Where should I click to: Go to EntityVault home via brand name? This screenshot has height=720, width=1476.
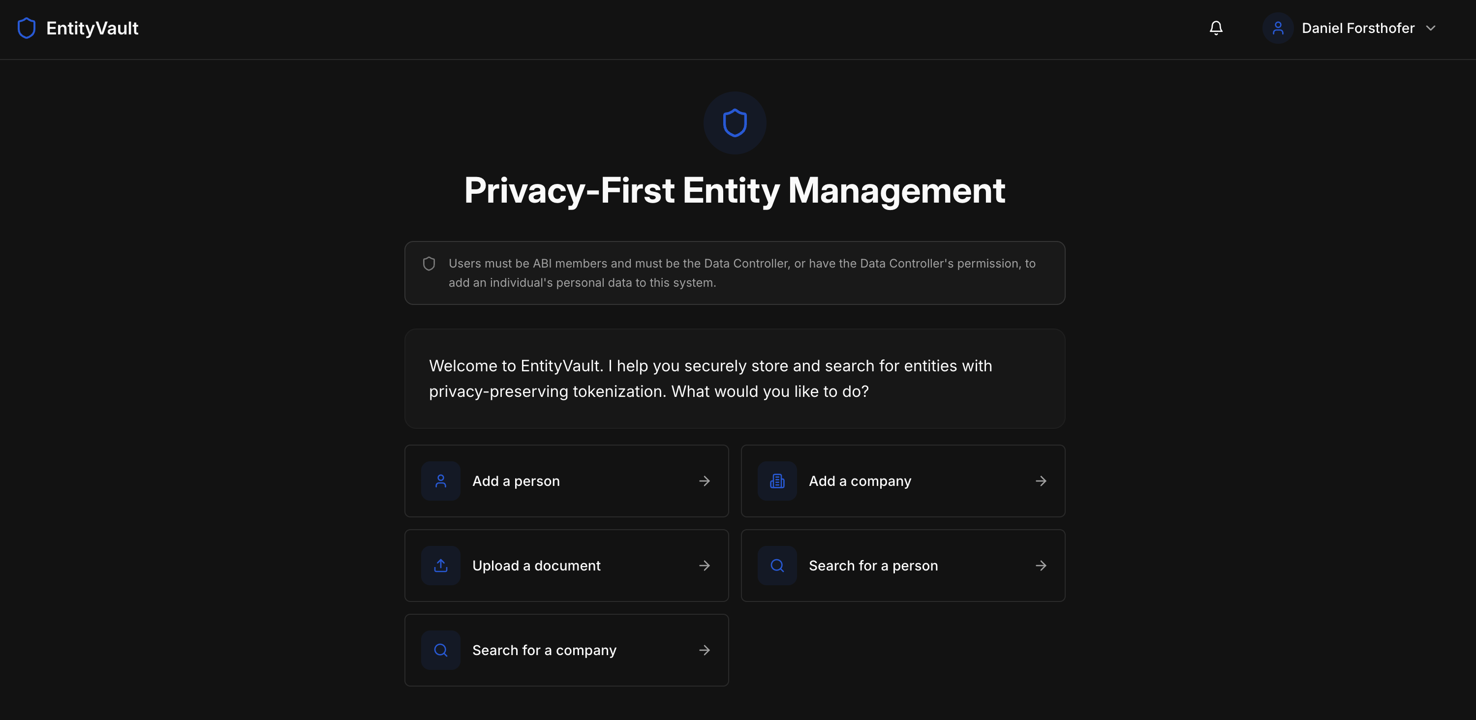click(92, 28)
